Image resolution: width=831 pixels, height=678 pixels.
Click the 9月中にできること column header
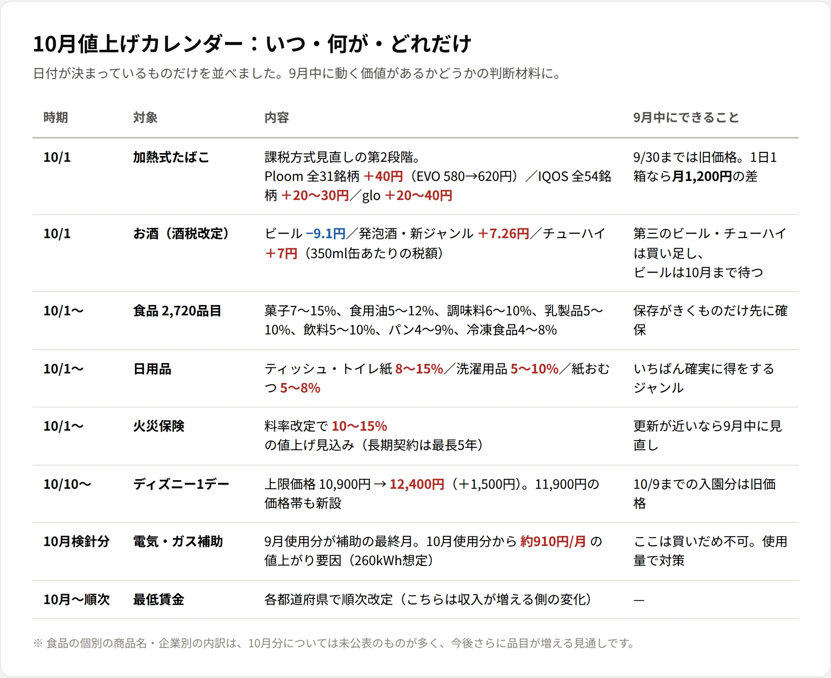coord(686,117)
